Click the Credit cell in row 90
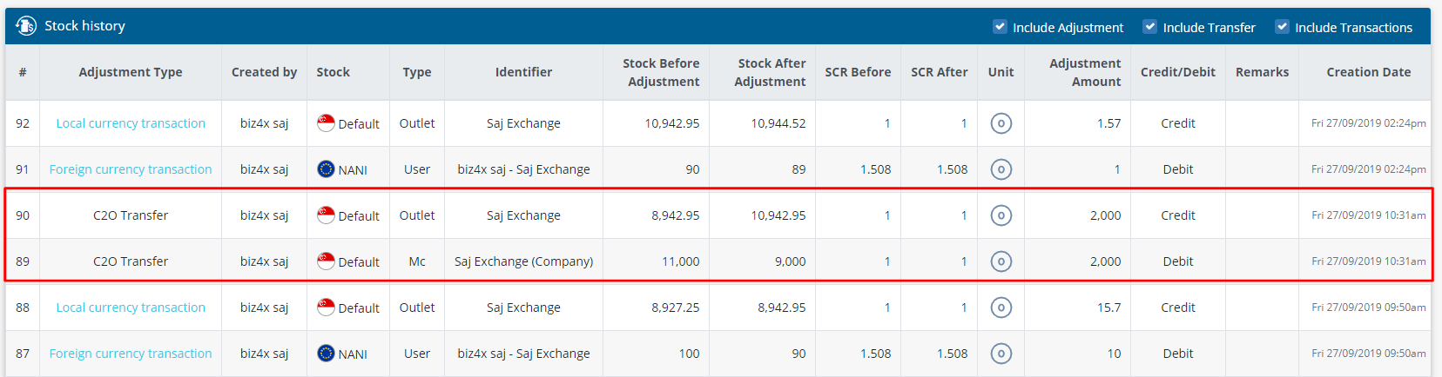The width and height of the screenshot is (1442, 377). (x=1177, y=215)
